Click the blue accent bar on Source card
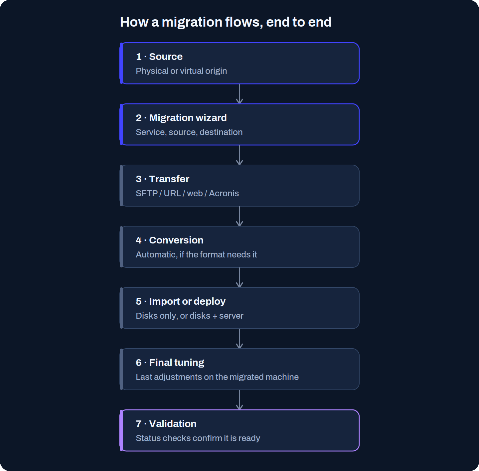This screenshot has width=479, height=471. (x=121, y=63)
